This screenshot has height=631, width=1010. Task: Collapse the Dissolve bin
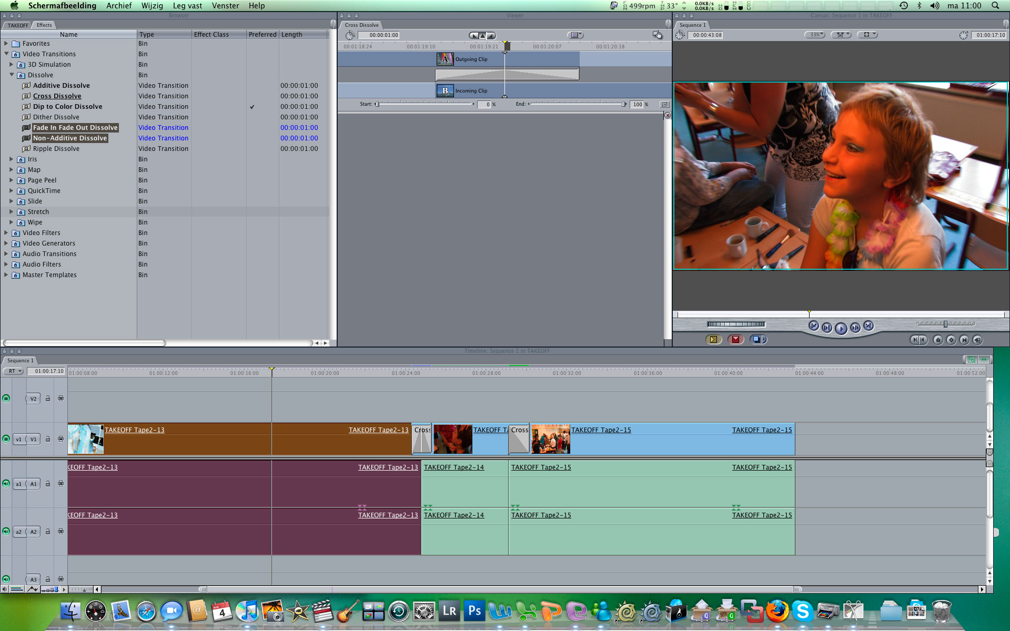[12, 75]
